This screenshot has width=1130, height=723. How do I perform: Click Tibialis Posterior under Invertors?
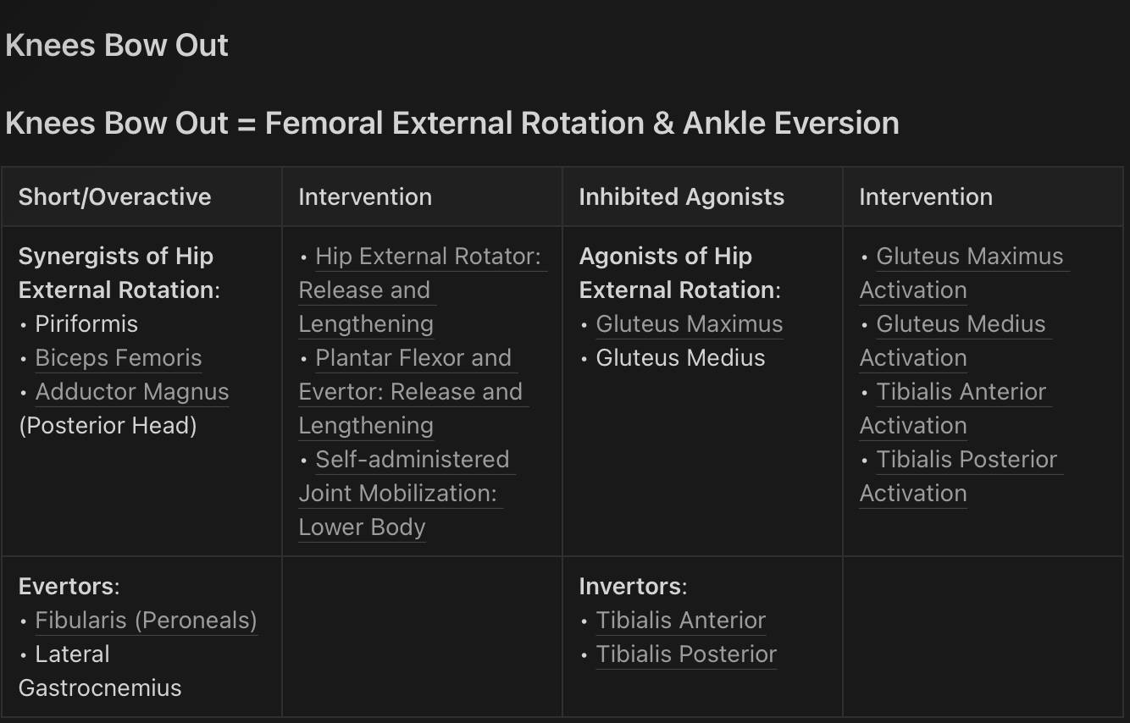click(686, 654)
